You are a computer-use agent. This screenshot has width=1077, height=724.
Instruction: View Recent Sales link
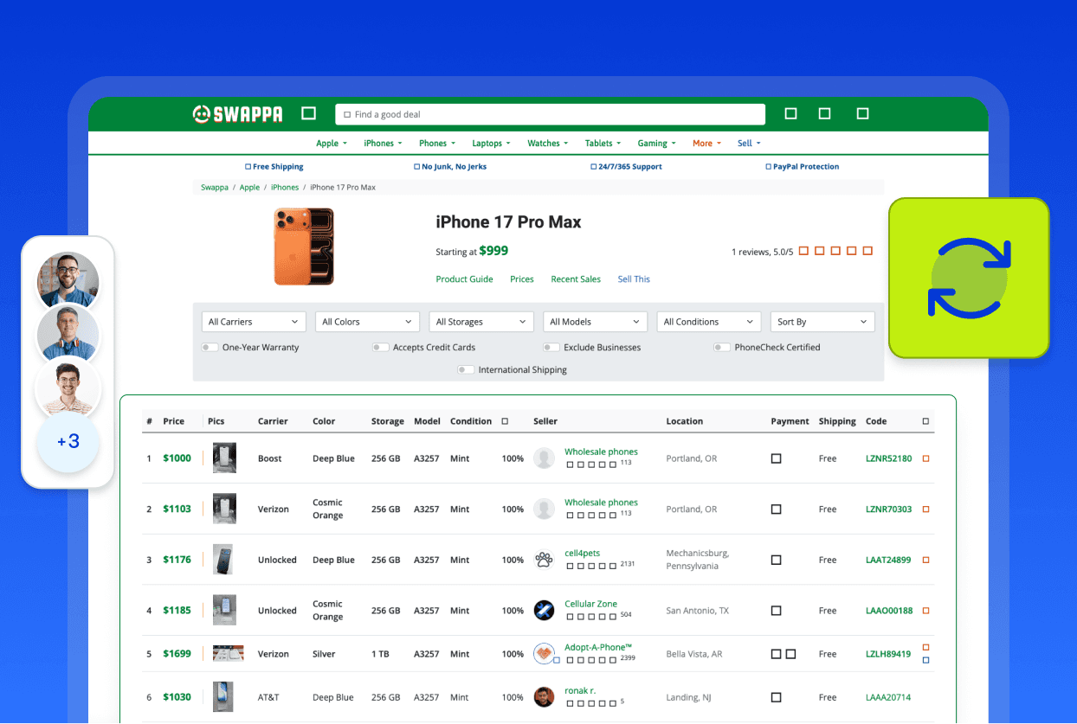576,279
